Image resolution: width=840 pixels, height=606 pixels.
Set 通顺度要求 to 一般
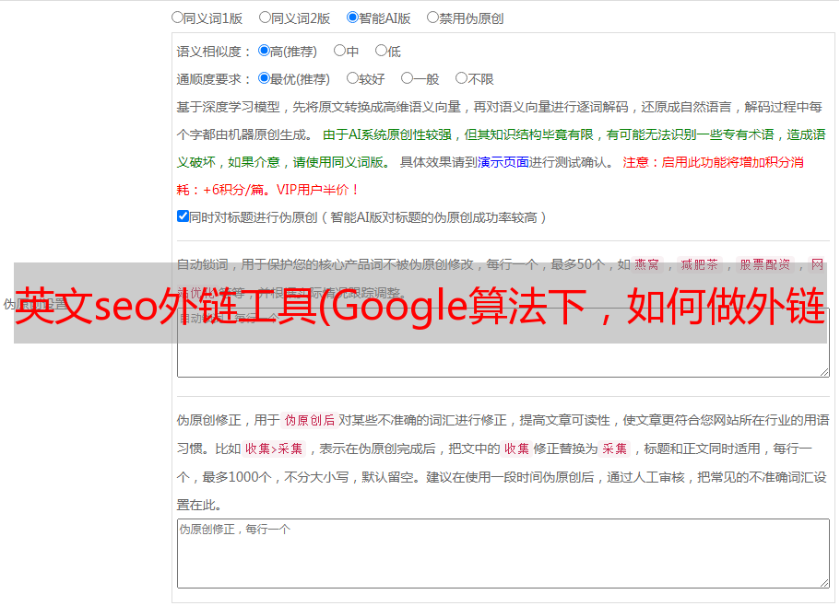click(x=407, y=78)
